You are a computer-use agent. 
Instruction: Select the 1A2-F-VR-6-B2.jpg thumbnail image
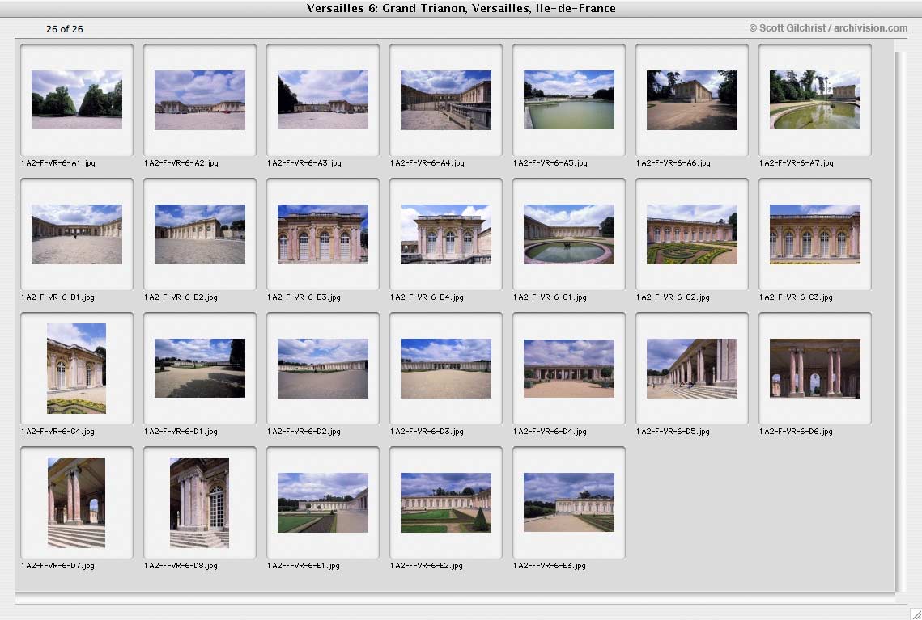coord(200,234)
